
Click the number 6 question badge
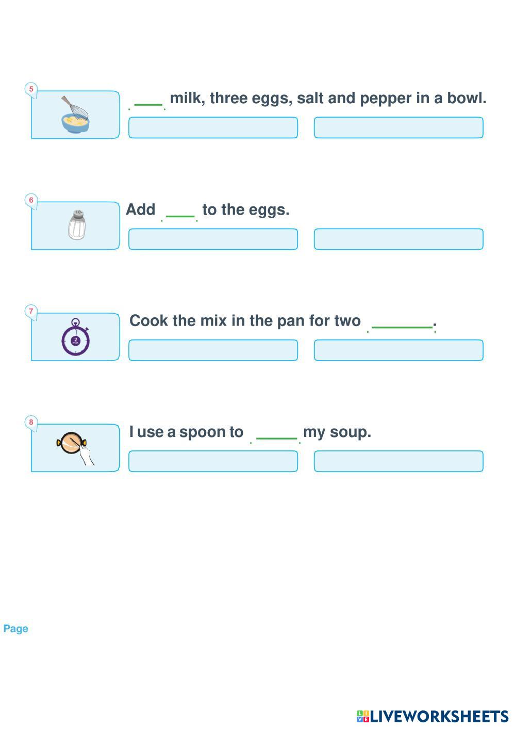[31, 200]
